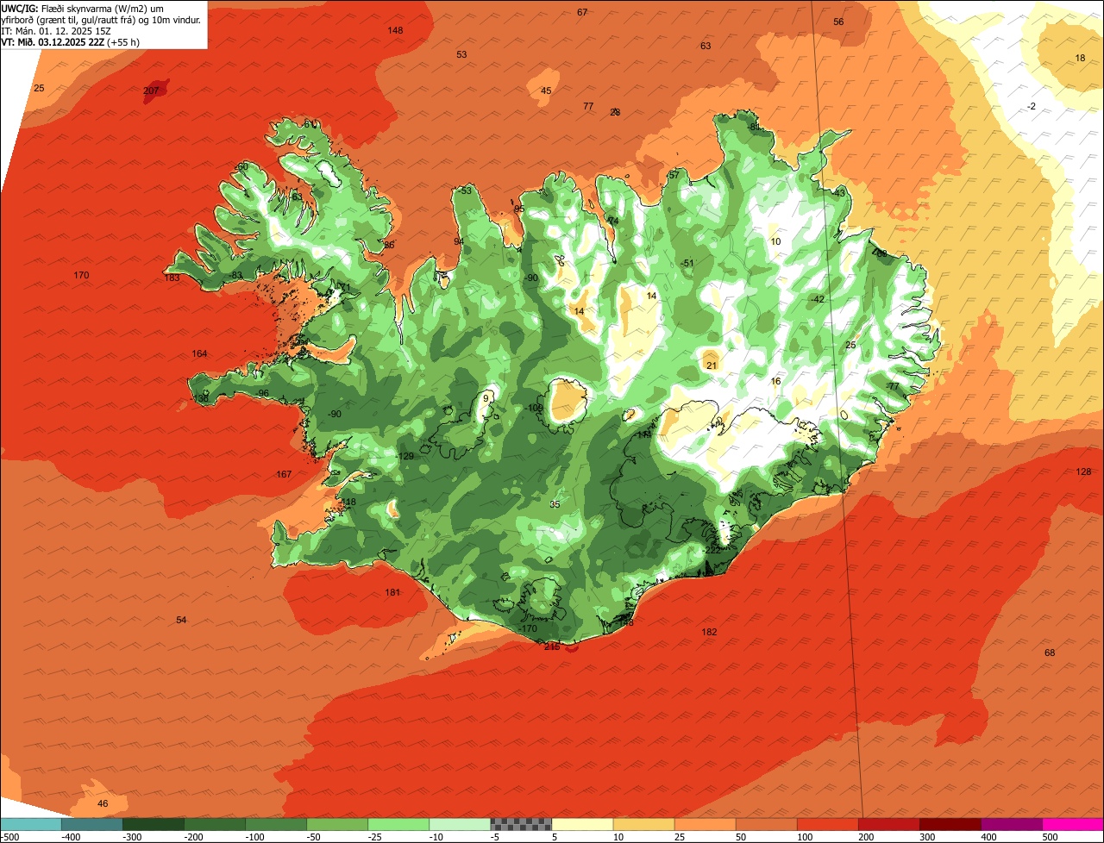Click the pale green -10 to -5 legend swatch
The width and height of the screenshot is (1104, 843).
click(459, 824)
